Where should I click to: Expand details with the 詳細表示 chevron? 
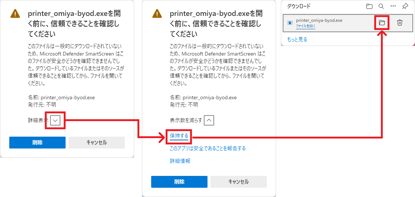click(x=55, y=120)
